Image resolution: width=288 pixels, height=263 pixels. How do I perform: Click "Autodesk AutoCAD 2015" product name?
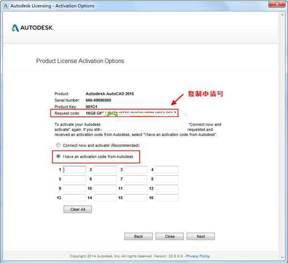(x=109, y=93)
